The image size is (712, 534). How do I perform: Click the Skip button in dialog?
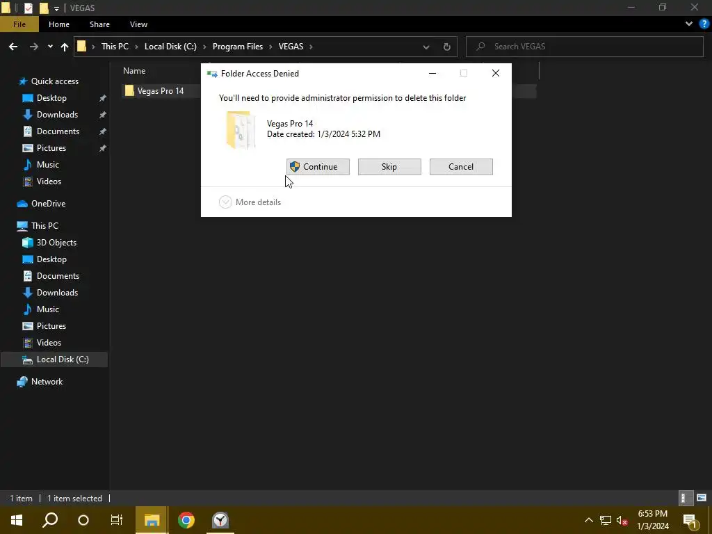coord(389,167)
